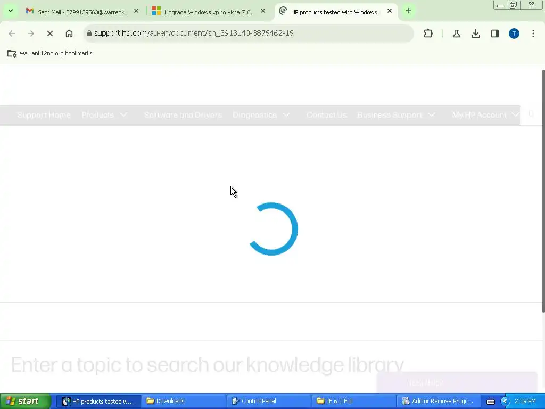545x409 pixels.
Task: Open the Chrome three-dot menu
Action: [533, 34]
